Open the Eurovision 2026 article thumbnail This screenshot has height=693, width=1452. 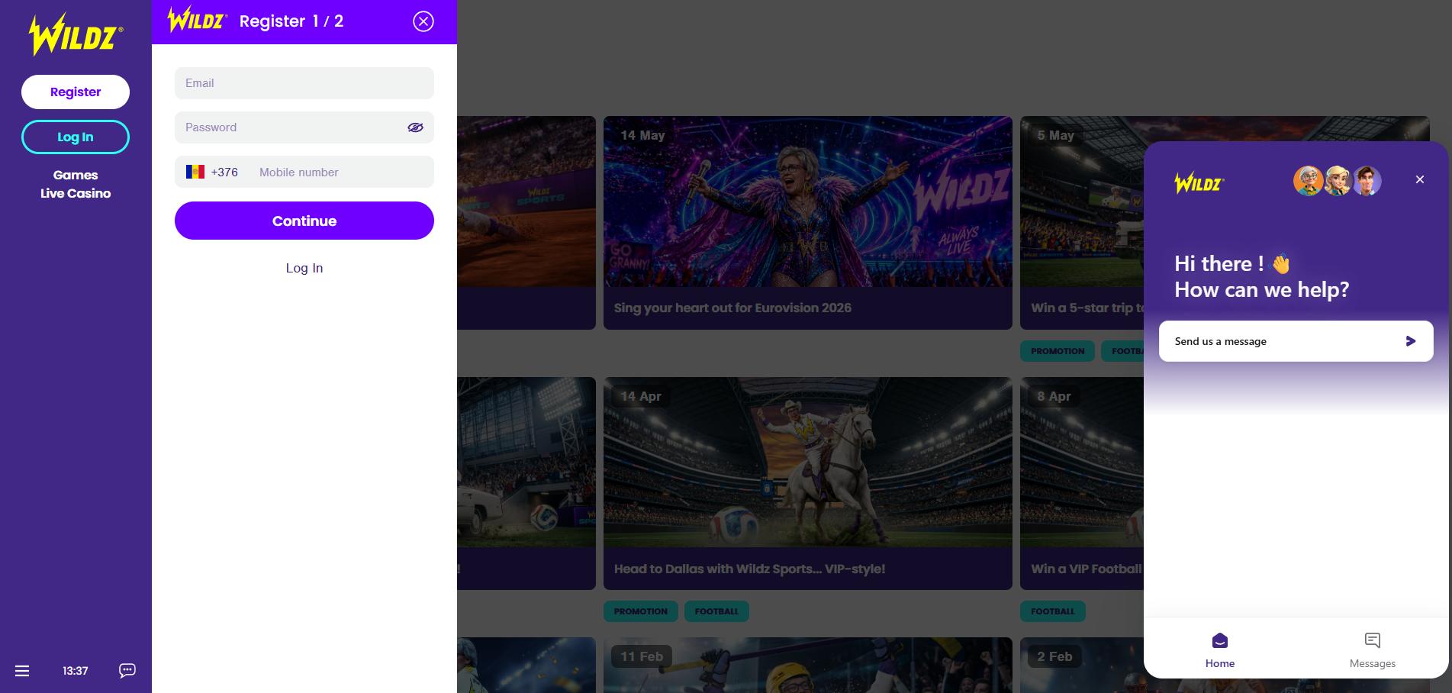tap(808, 201)
